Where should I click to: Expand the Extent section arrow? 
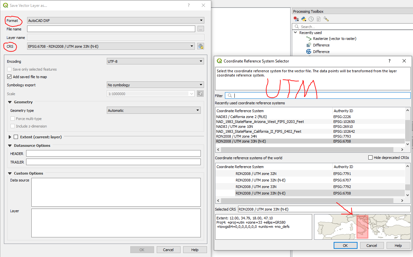[10, 137]
